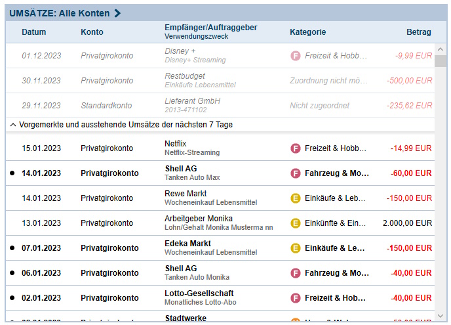Collapse Vorgemerkte und ausstehende Umsätze section
Image resolution: width=451 pixels, height=325 pixels.
(13, 125)
